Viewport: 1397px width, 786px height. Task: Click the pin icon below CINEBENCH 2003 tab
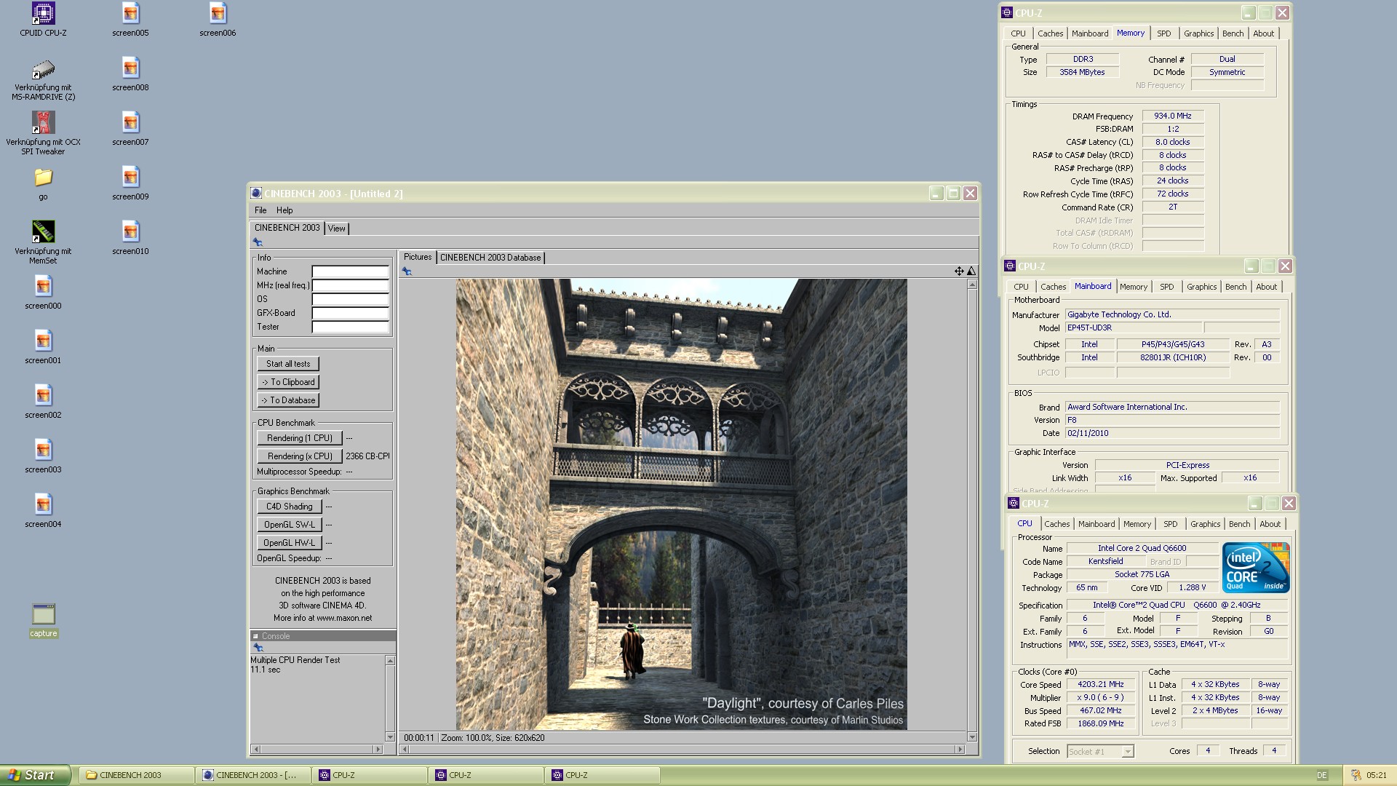pos(258,242)
